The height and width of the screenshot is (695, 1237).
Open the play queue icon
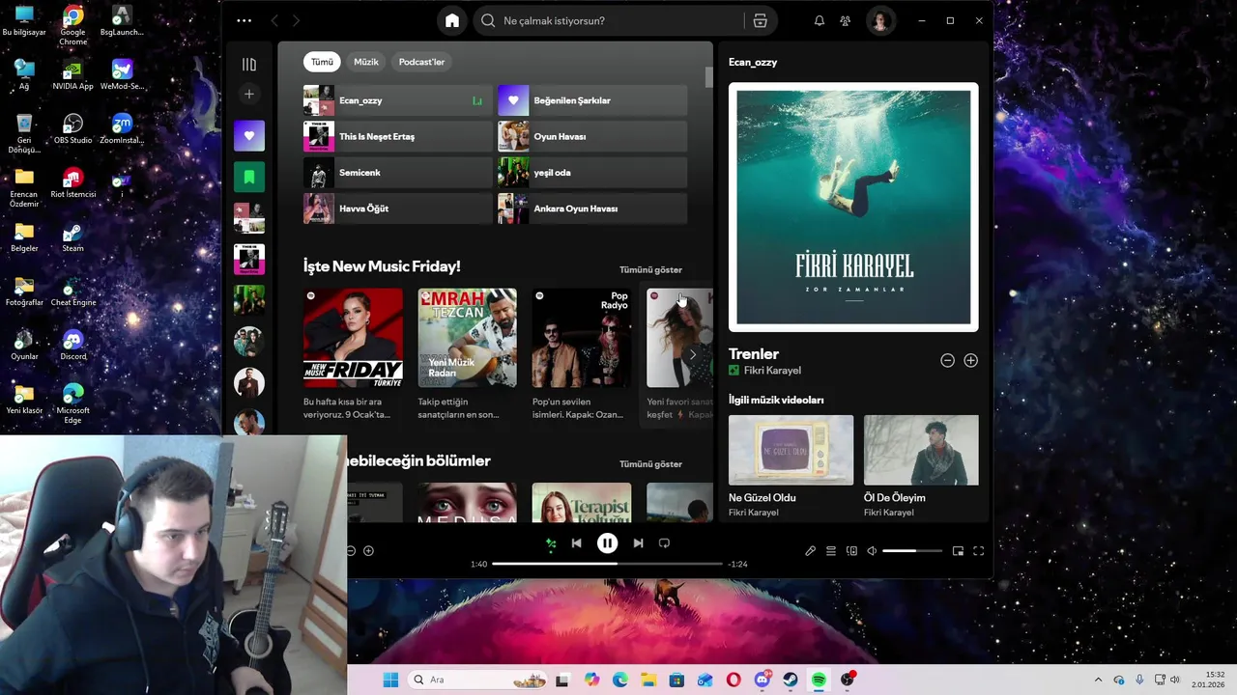831,551
